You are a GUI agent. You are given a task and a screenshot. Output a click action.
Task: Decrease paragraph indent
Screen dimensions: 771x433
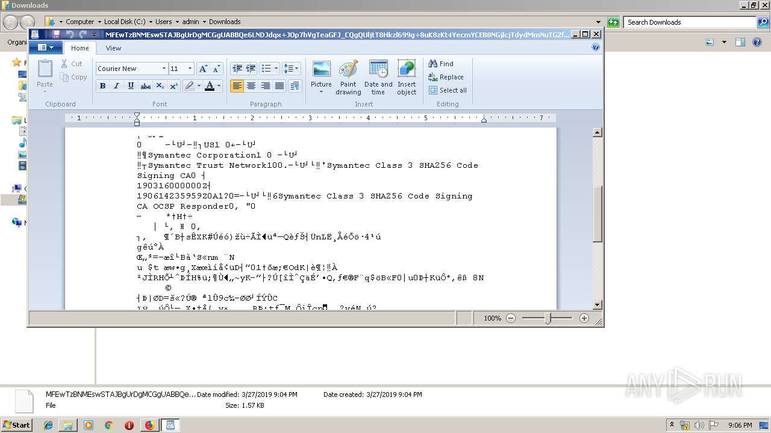237,69
